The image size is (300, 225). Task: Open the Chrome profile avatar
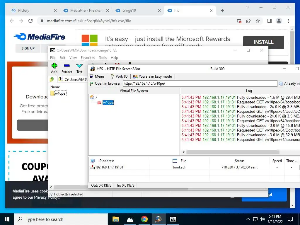click(279, 21)
